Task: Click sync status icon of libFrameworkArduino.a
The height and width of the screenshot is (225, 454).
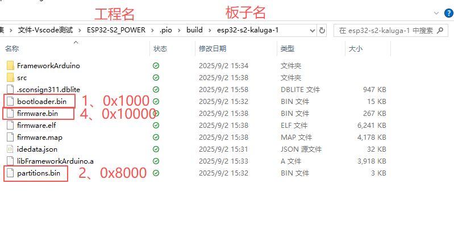Action: [x=156, y=161]
